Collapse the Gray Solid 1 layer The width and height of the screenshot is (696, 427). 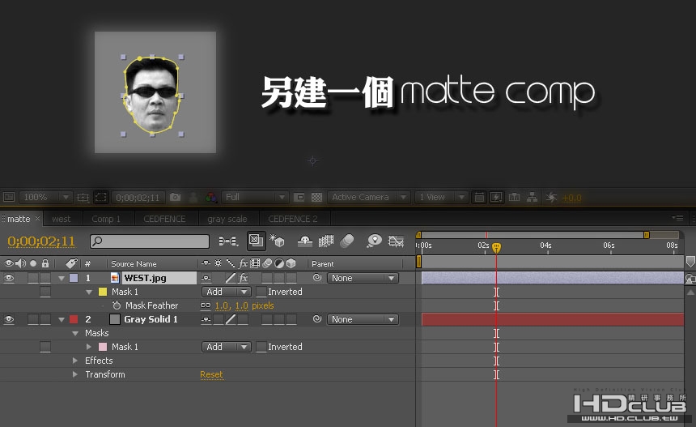[x=62, y=319]
